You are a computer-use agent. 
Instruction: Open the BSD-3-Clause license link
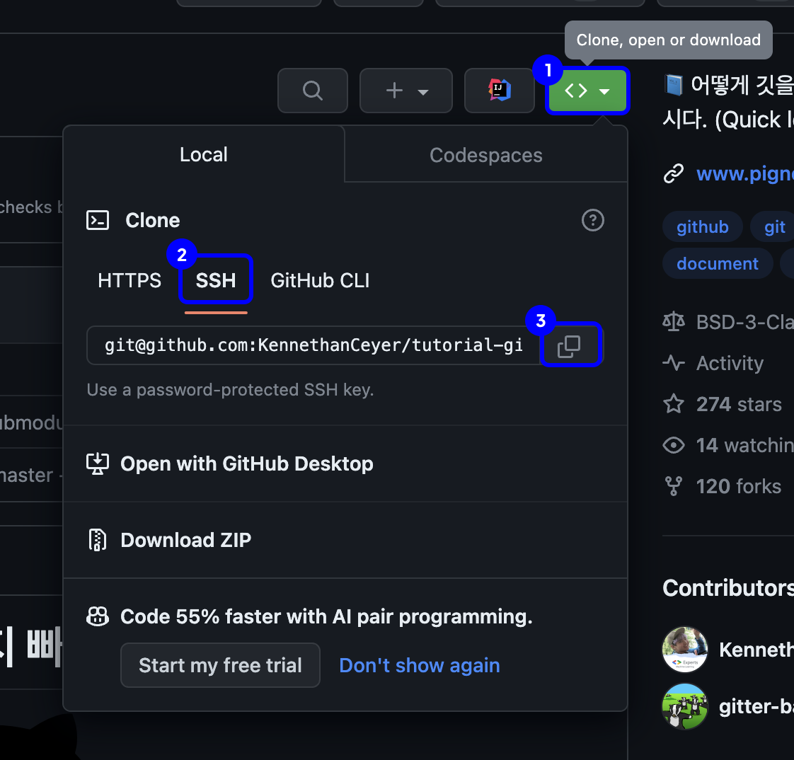745,322
